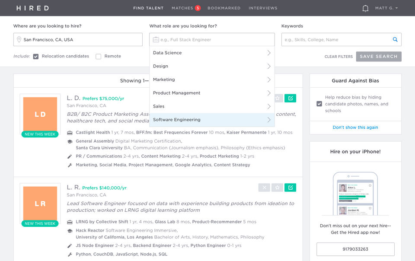Click the Hire on your iPhone! heading
Viewport: 415px width, 261px height.
(355, 152)
